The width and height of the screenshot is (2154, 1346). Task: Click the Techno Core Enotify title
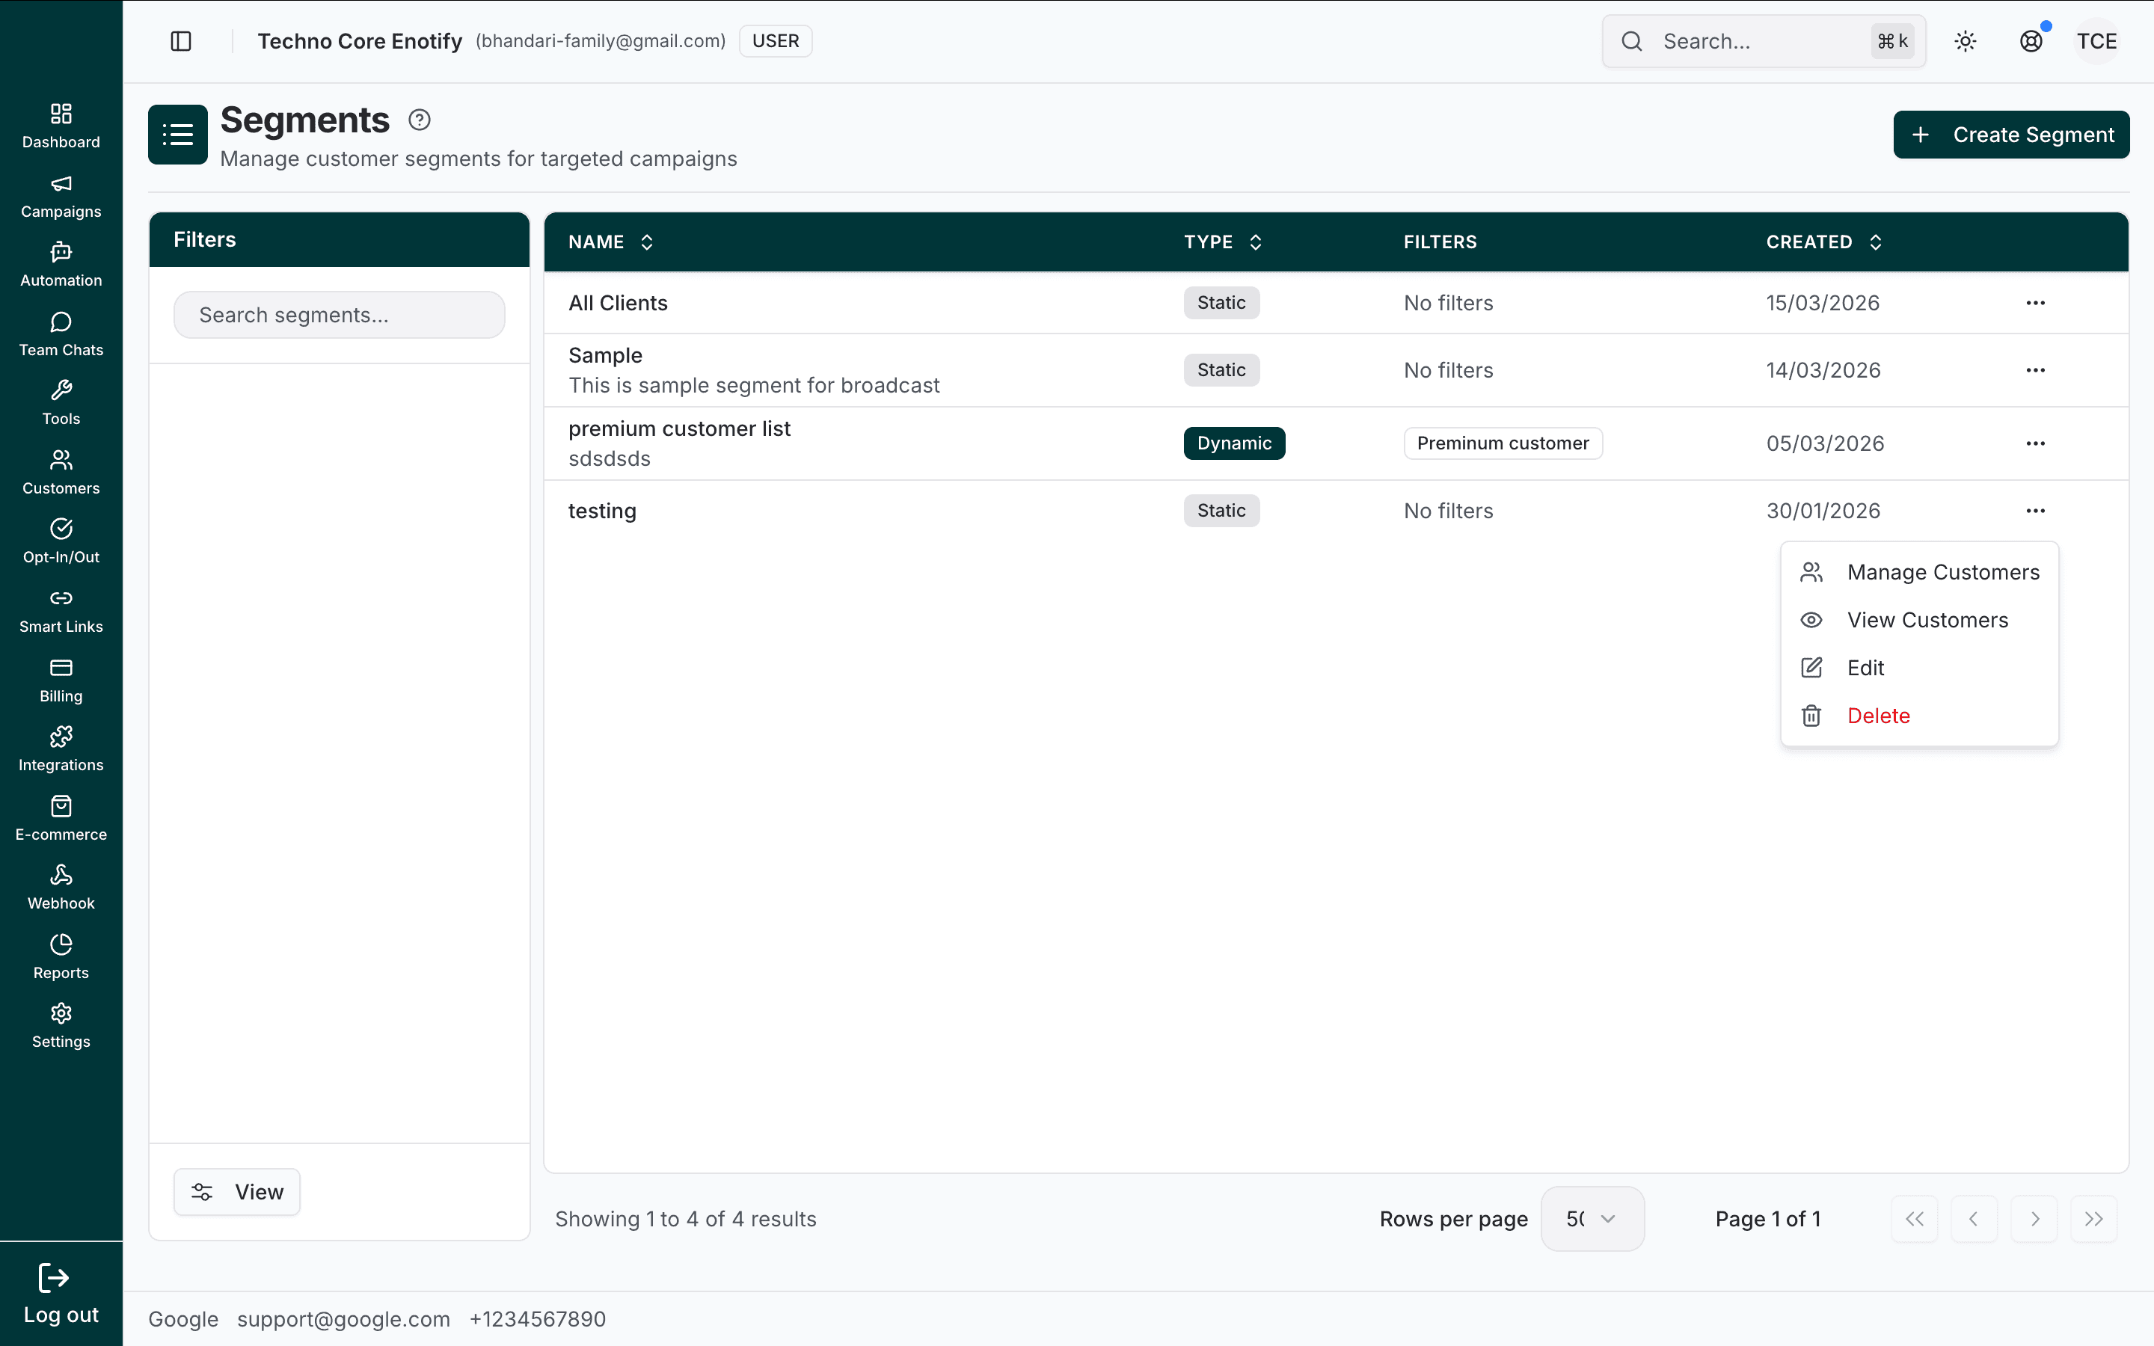[360, 41]
